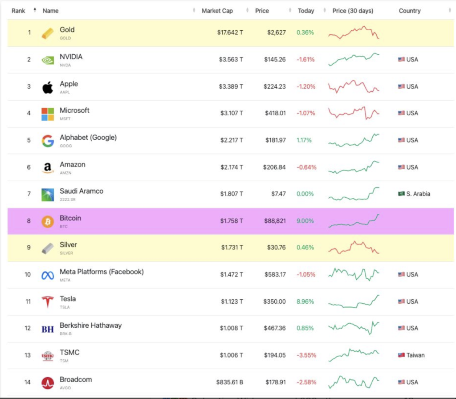Click the TSMC company name
The height and width of the screenshot is (399, 456).
(x=69, y=353)
